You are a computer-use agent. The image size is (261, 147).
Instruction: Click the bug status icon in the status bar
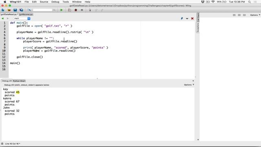coord(2,144)
